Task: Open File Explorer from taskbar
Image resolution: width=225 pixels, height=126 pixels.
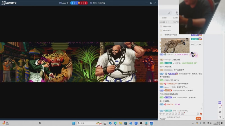Action: click(121, 123)
